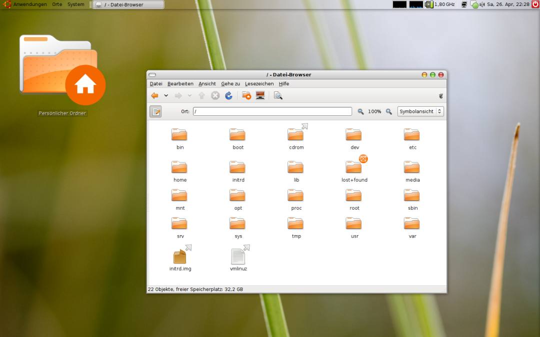Open file search with the magnifier toolbar icon
The image size is (540, 337).
(x=278, y=95)
